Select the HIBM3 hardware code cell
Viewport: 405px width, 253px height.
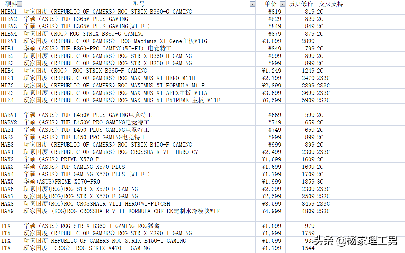(11, 26)
